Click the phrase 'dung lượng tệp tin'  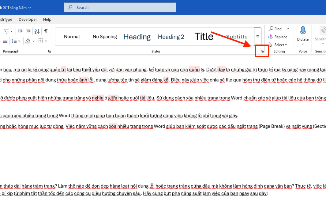point(114,80)
